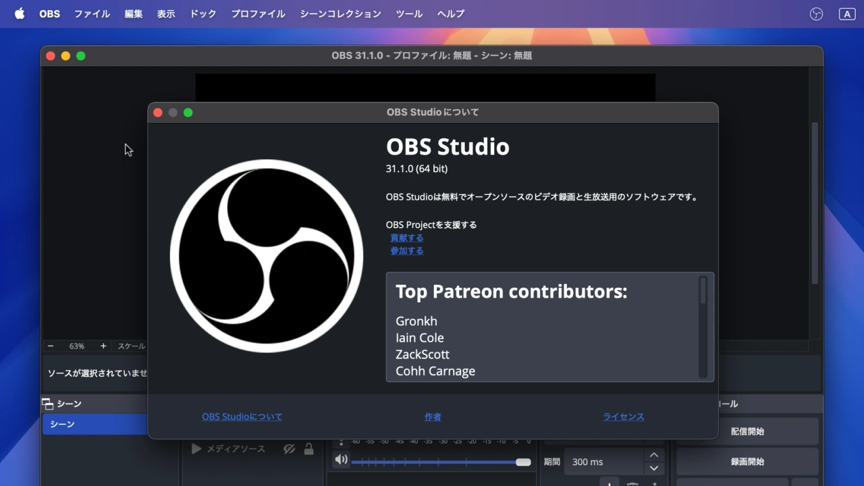Click the input source A icon
The image size is (864, 486).
click(x=846, y=13)
